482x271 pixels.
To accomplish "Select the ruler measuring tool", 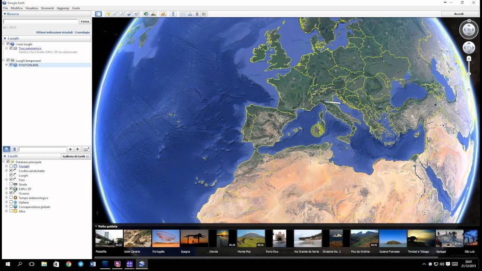I will click(173, 14).
